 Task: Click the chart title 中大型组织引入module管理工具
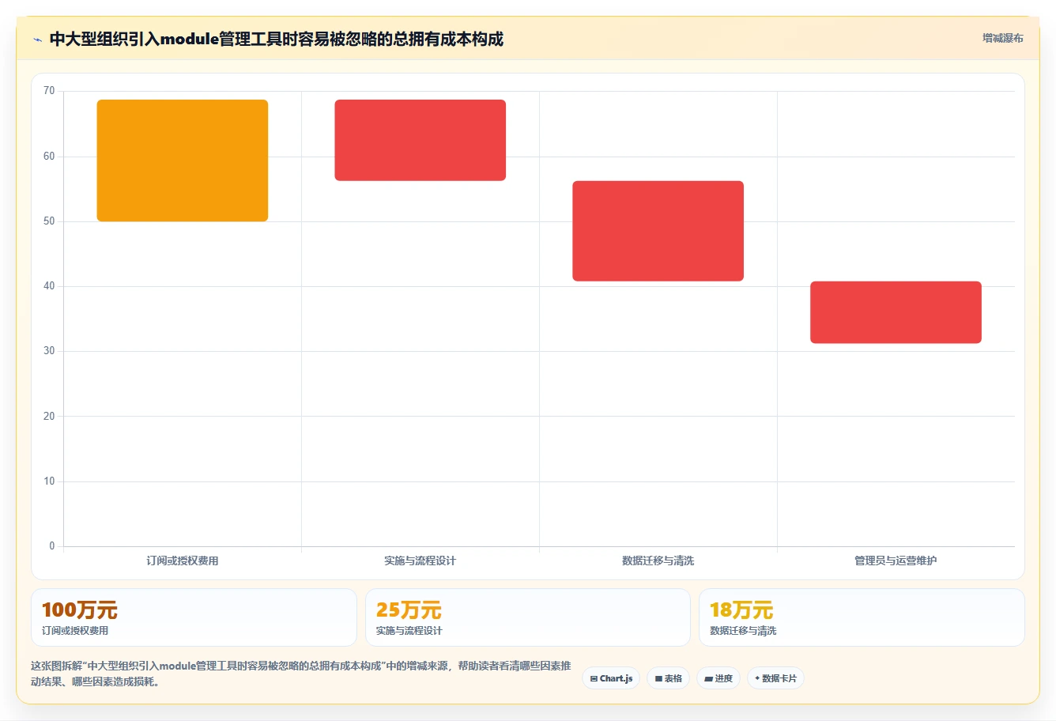[x=277, y=39]
